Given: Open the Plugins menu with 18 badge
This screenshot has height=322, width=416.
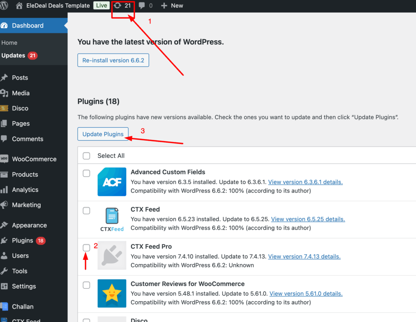Looking at the screenshot, I should click(34, 240).
